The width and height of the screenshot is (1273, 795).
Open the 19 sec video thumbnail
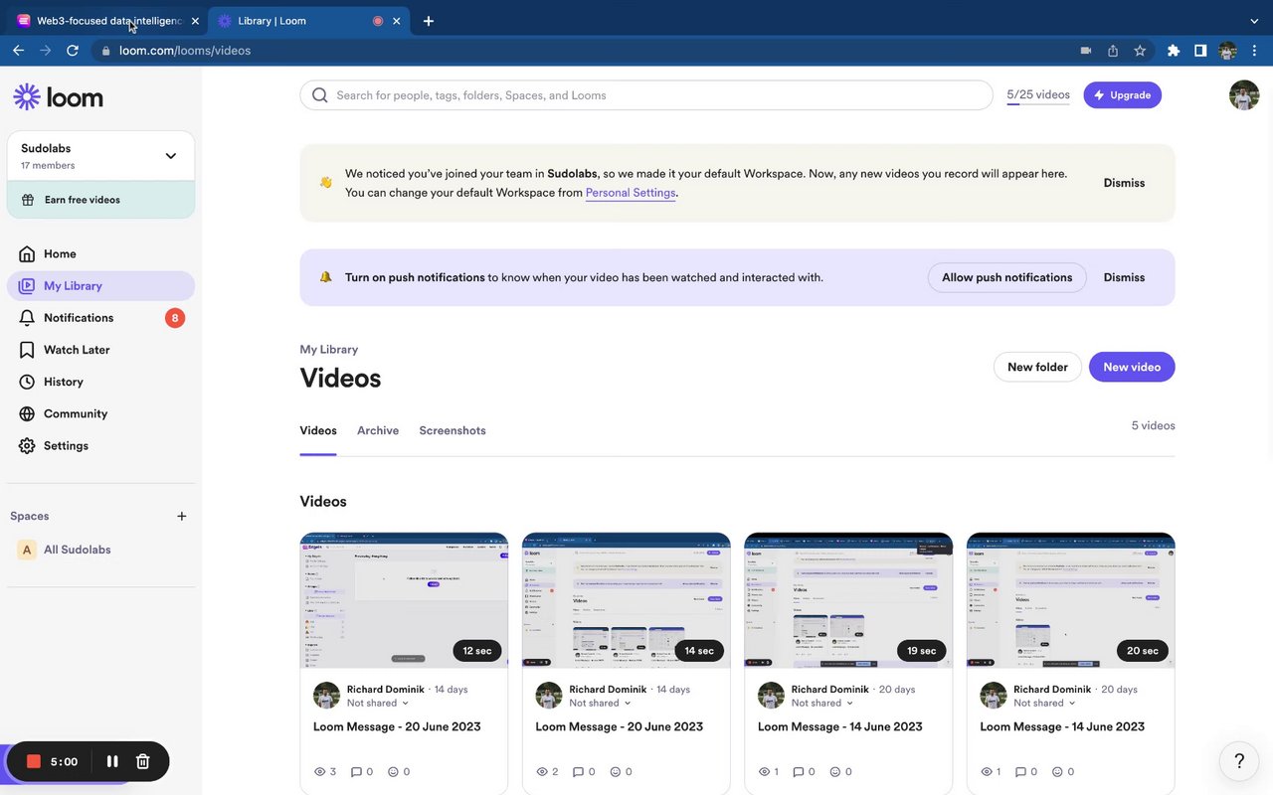tap(848, 600)
